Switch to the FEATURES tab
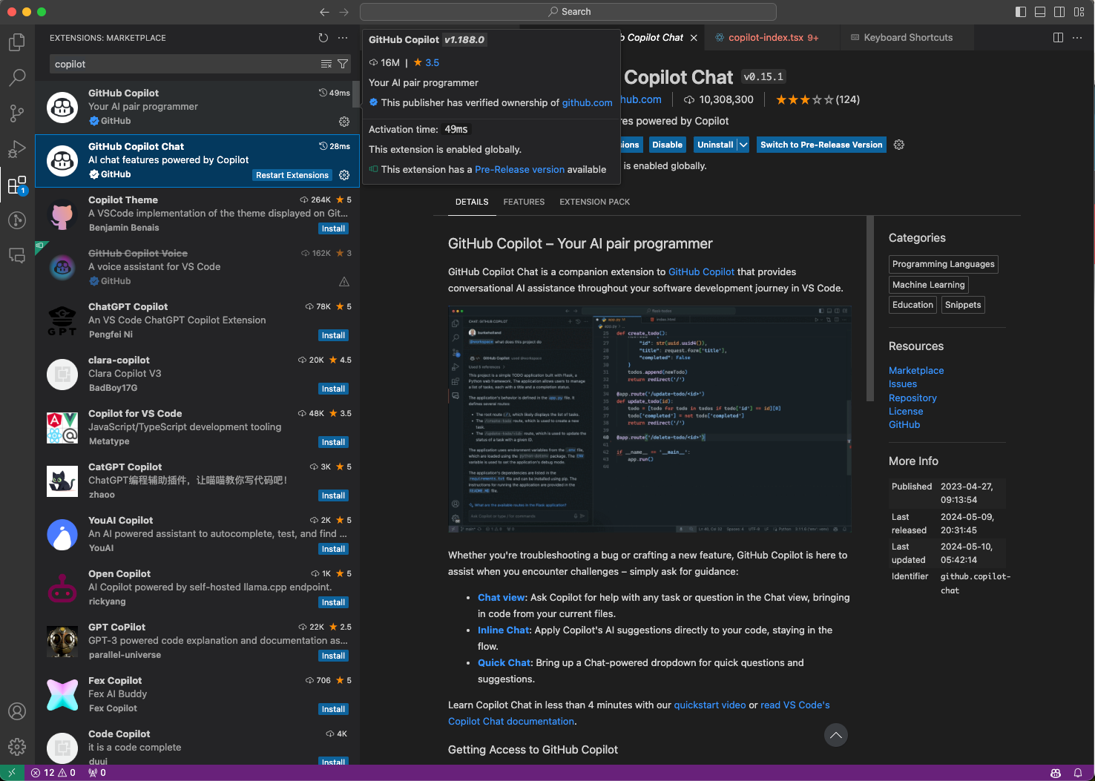 (x=524, y=202)
